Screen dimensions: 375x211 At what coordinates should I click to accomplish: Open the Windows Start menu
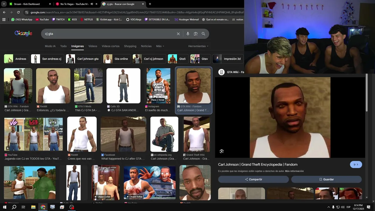click(4, 207)
